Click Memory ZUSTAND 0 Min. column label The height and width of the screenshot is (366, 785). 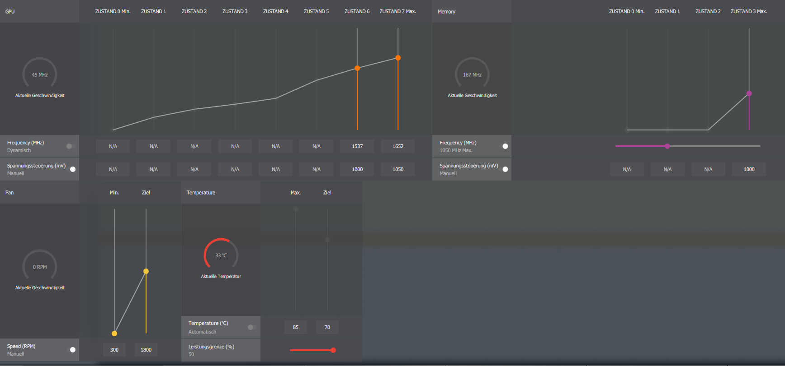pos(627,11)
